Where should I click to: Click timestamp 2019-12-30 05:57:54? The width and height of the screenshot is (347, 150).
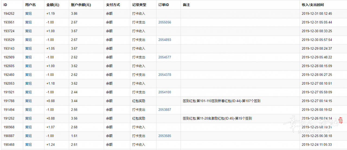point(317,40)
